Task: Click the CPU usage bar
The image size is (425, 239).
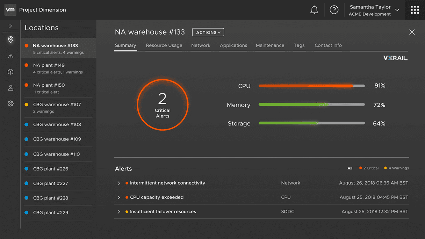Action: [x=311, y=86]
